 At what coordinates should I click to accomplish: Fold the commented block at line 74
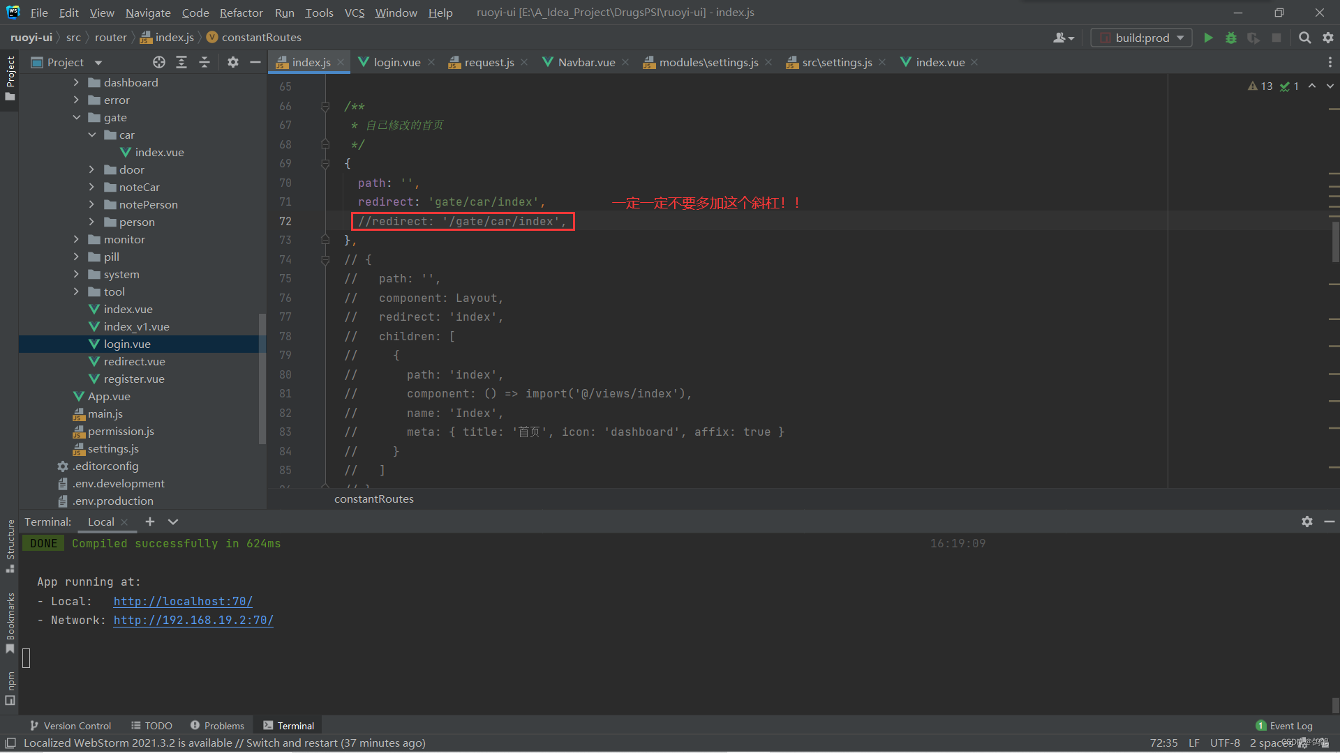point(325,259)
